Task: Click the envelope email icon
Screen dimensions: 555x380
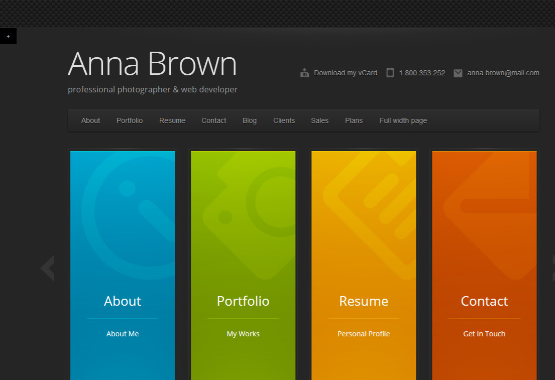Action: click(458, 73)
